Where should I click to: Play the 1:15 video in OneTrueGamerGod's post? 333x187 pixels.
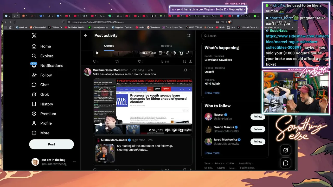[x=97, y=130]
